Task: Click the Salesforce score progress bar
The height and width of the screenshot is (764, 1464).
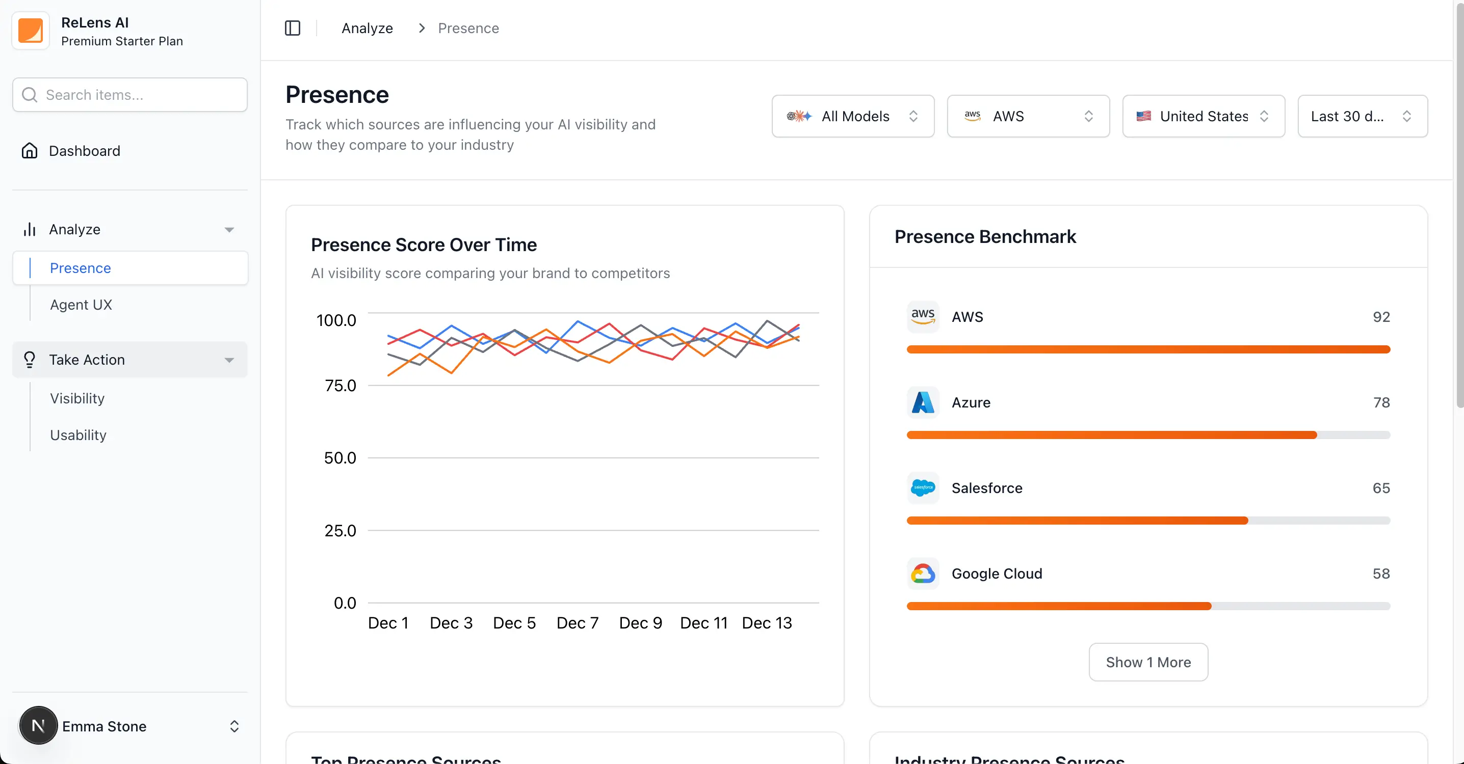Action: pyautogui.click(x=1148, y=521)
